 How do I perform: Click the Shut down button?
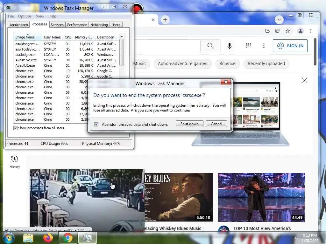pyautogui.click(x=189, y=124)
